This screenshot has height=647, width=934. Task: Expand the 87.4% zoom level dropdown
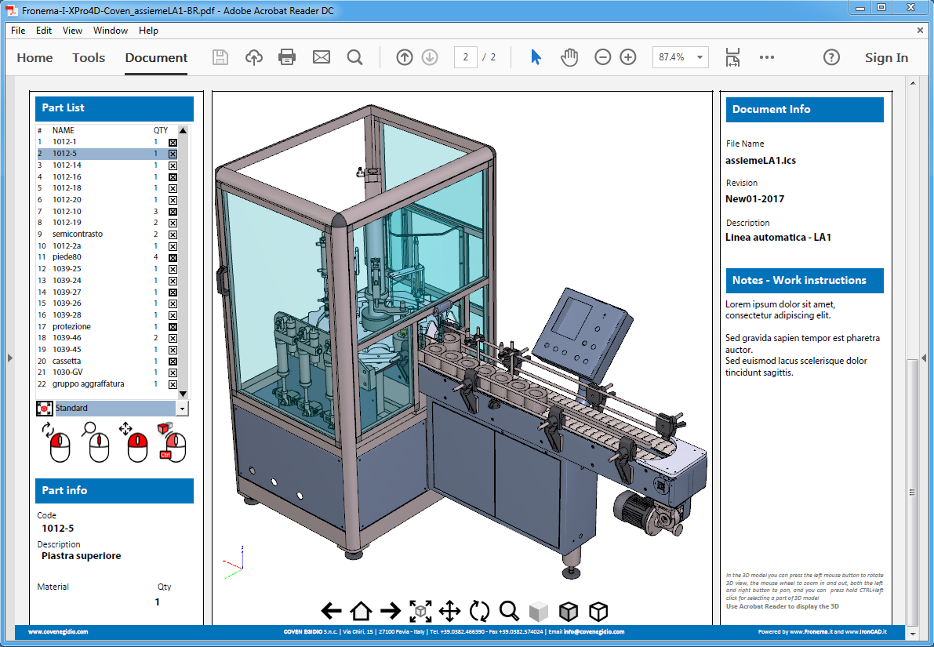(699, 57)
